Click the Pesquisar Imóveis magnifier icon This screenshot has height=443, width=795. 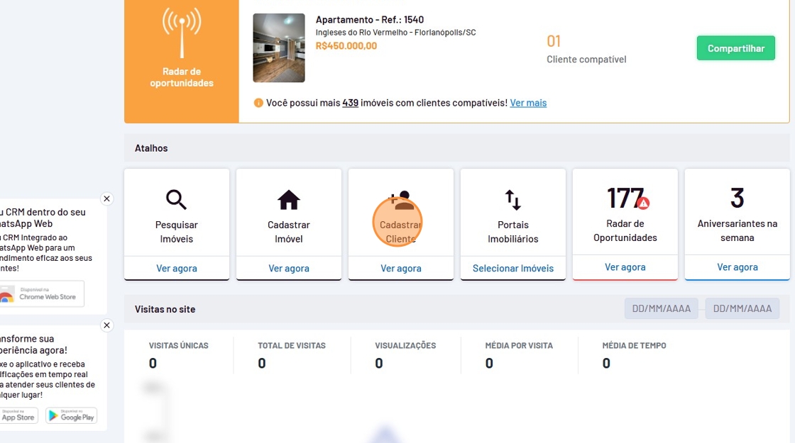176,200
